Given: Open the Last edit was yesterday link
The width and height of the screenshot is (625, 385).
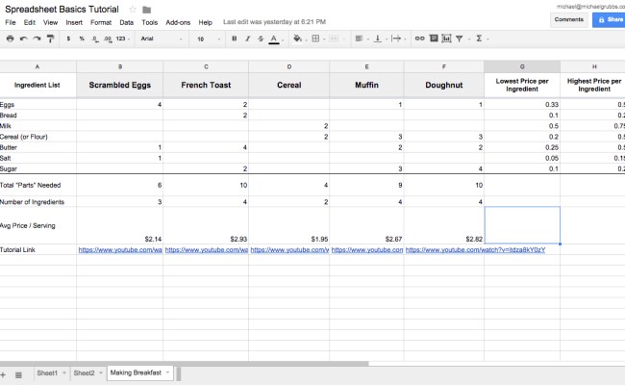Looking at the screenshot, I should coord(274,22).
